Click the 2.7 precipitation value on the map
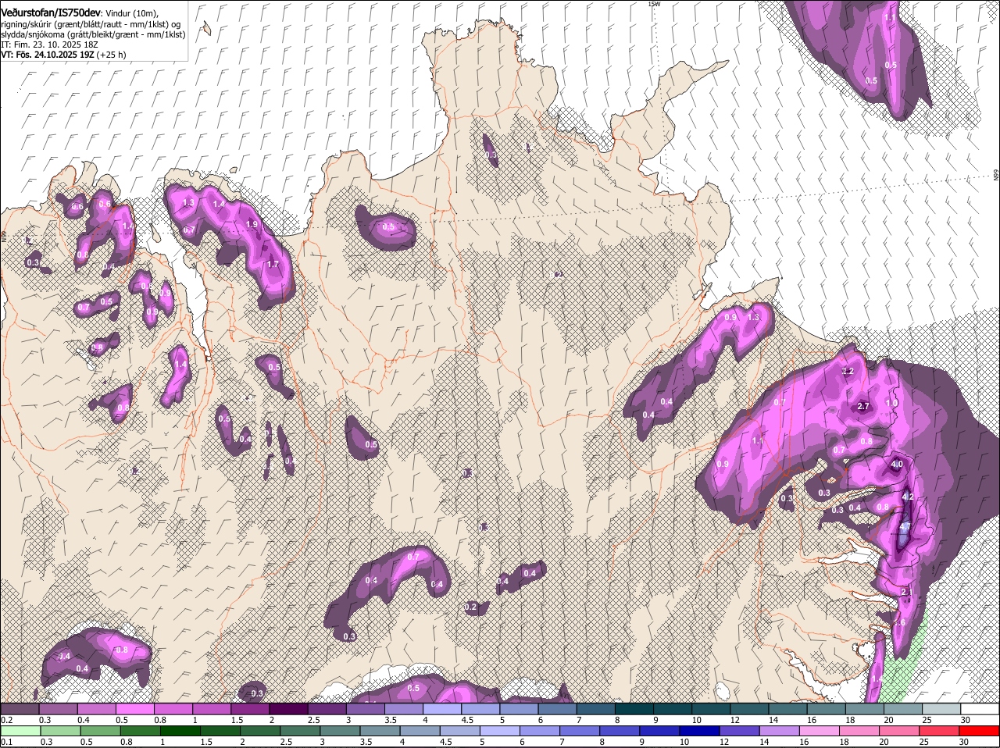 coord(863,407)
